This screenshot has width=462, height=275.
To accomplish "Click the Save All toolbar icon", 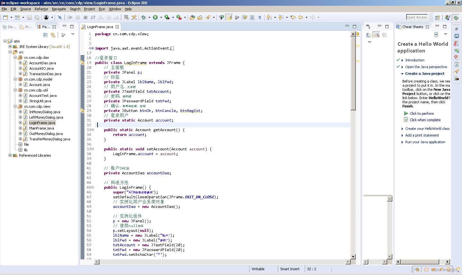I will (x=37, y=17).
